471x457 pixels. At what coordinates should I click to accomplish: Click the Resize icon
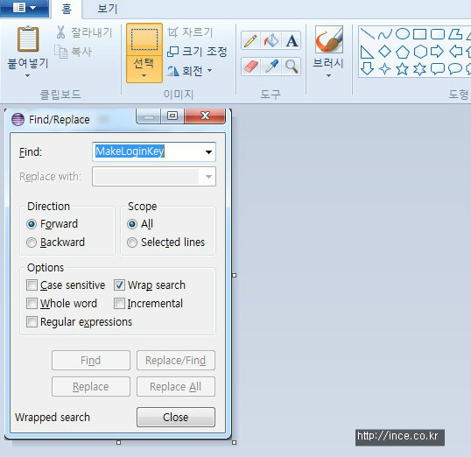(172, 52)
